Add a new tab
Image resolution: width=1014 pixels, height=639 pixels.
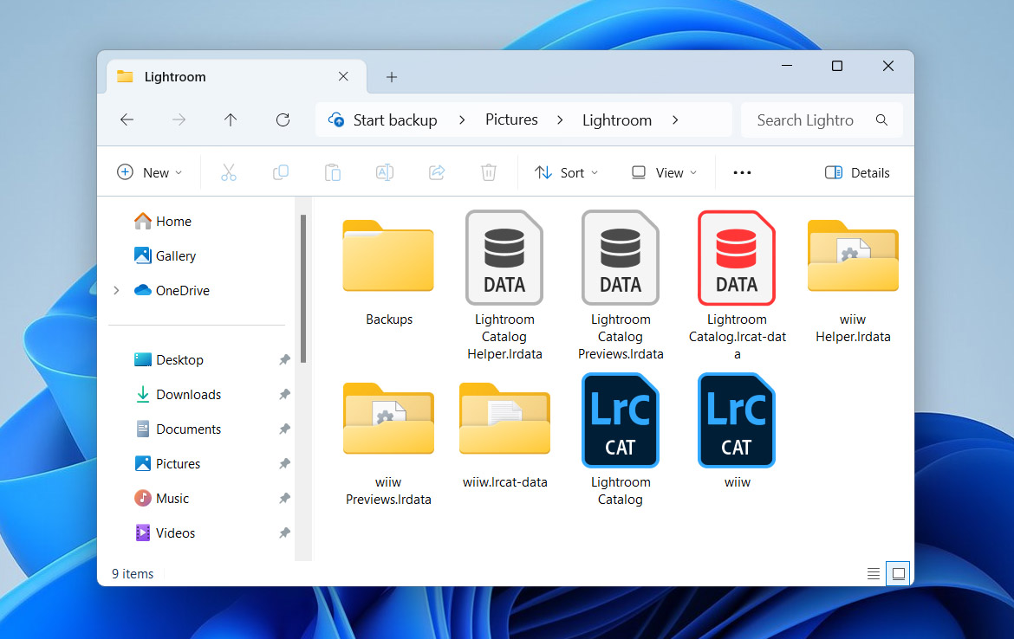tap(391, 77)
